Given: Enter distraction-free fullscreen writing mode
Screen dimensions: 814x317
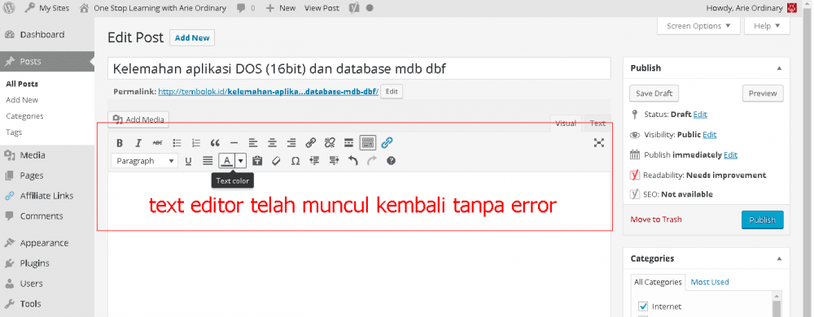Looking at the screenshot, I should click(599, 143).
